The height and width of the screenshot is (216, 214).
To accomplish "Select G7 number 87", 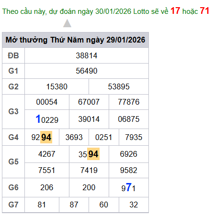I will coord(74,205).
